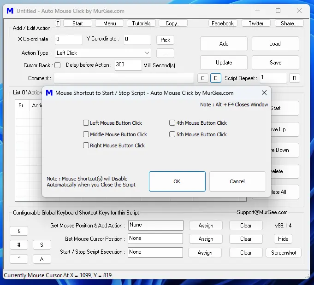Click the MurGee M icon in the main title bar
The image size is (314, 285).
[x=10, y=11]
